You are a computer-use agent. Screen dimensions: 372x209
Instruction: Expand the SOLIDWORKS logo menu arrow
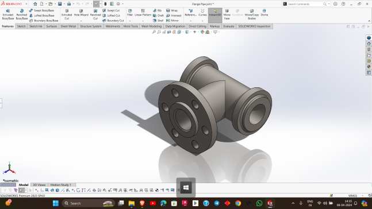26,4
